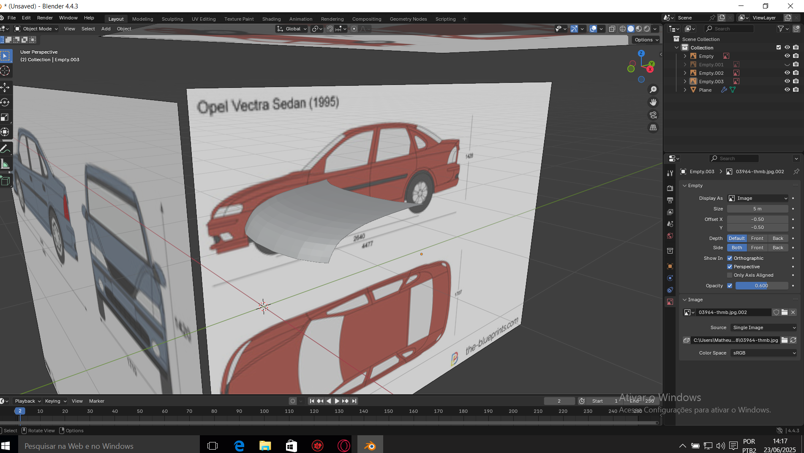Open the timeline Marker menu
The height and width of the screenshot is (453, 804).
point(96,401)
